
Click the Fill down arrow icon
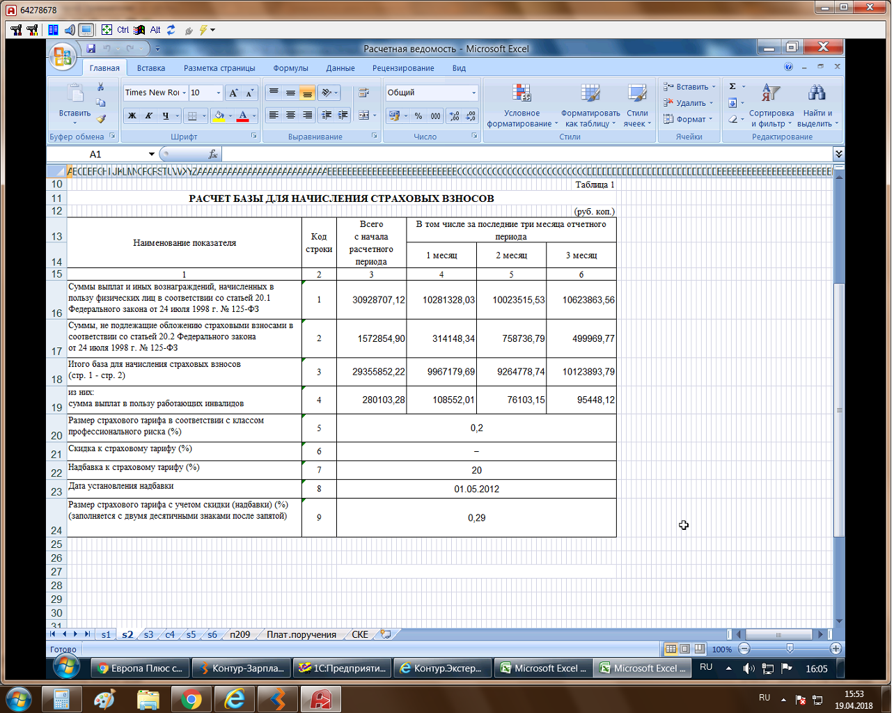click(x=732, y=103)
